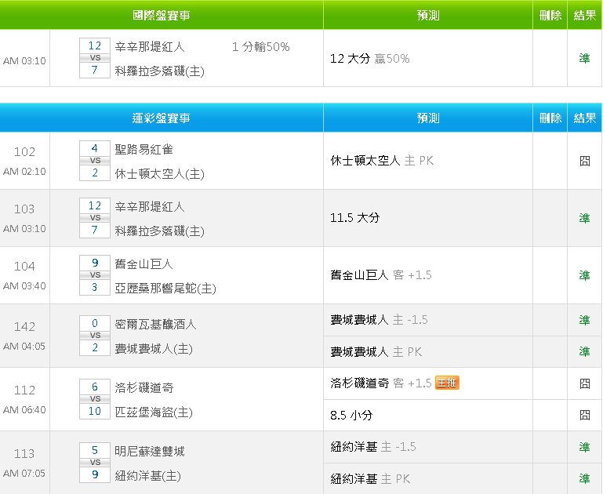Image resolution: width=603 pixels, height=494 pixels.
Task: Click 匹茲堡海盜(主) team name
Action: 154,412
